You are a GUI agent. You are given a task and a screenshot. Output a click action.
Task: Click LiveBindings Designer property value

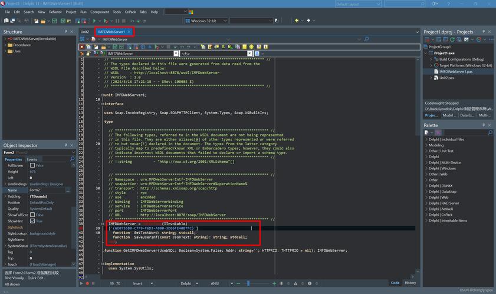point(47,184)
